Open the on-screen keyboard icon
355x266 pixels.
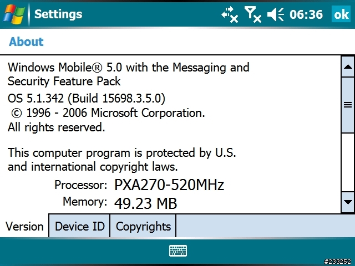178,251
